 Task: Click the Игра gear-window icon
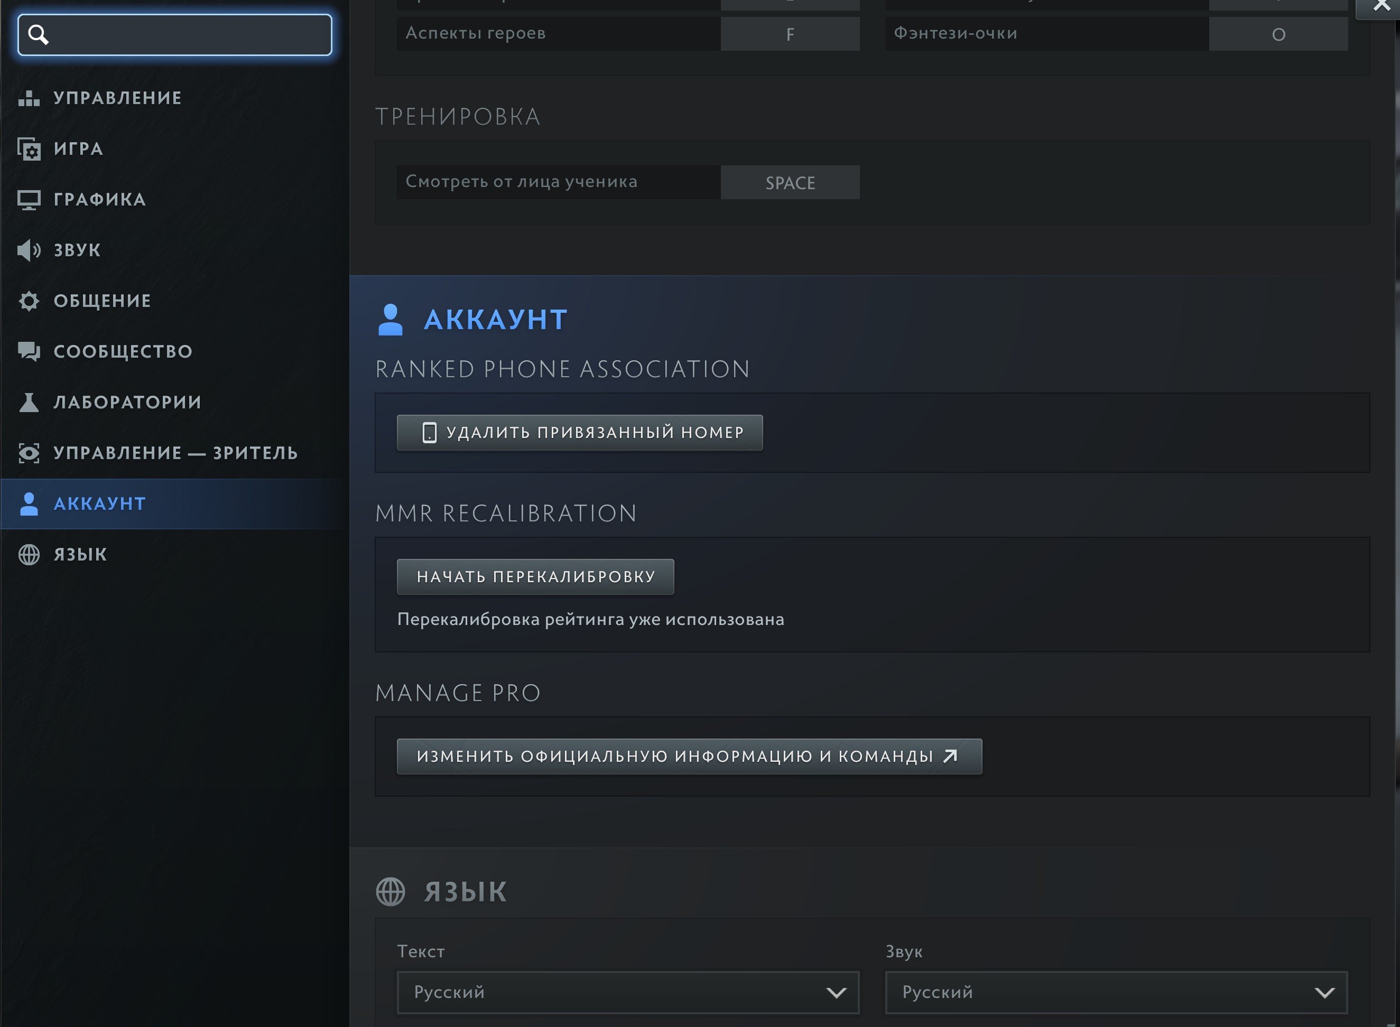pos(29,149)
